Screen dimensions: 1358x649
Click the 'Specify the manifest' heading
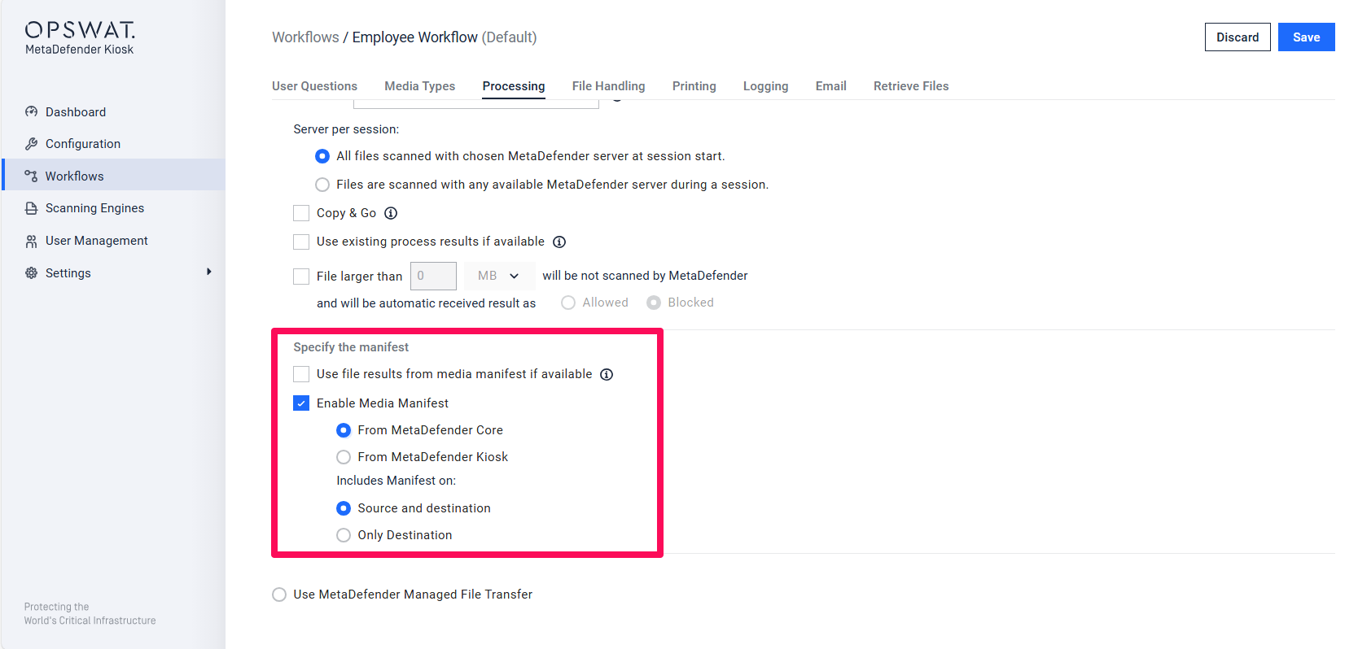tap(351, 347)
